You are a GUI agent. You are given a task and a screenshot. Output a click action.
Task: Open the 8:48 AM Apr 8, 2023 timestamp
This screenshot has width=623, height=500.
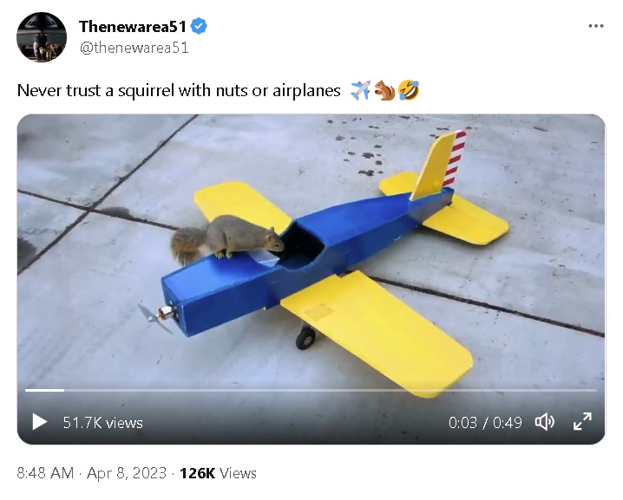(93, 473)
